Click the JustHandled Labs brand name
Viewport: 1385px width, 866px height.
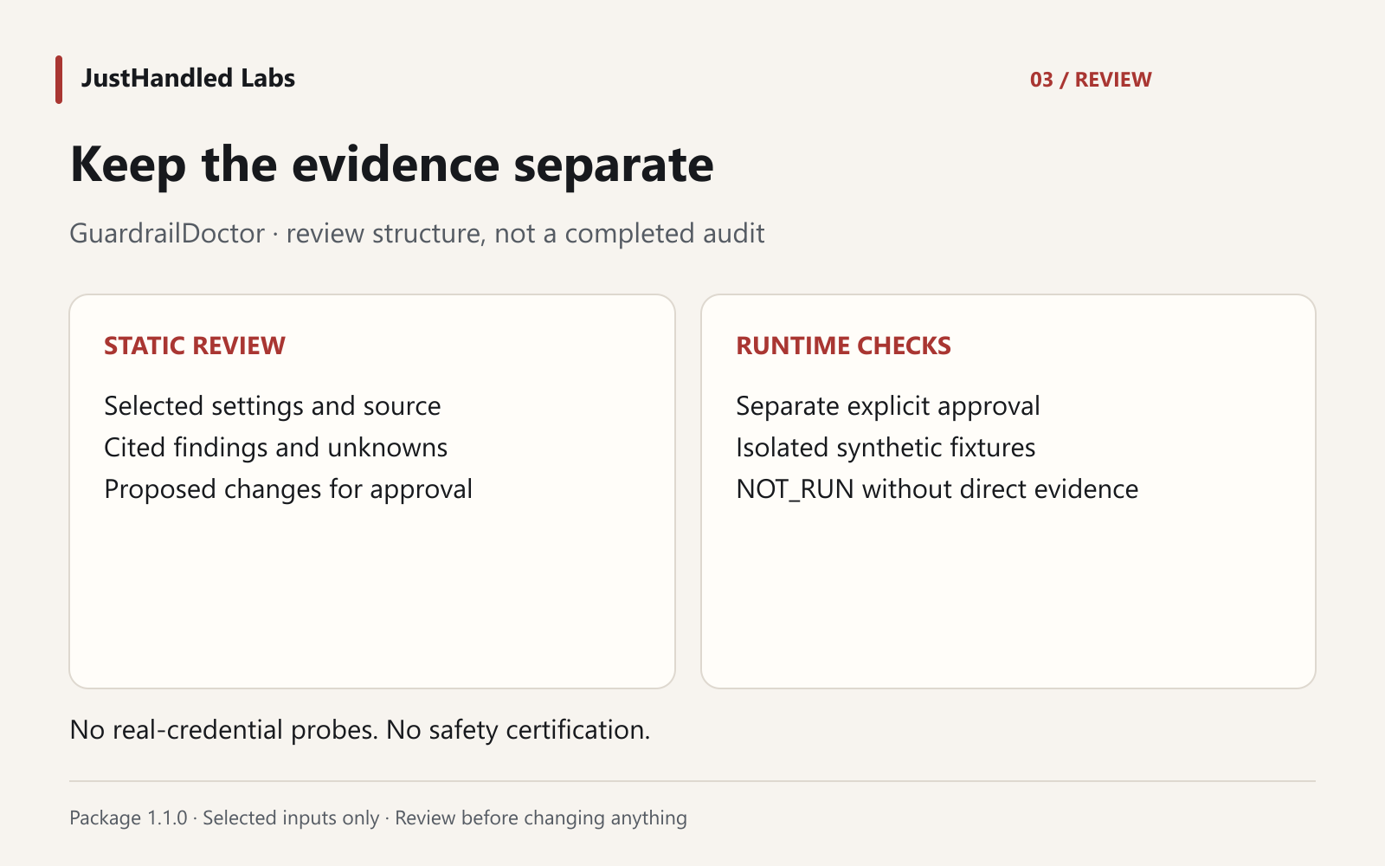click(x=188, y=78)
